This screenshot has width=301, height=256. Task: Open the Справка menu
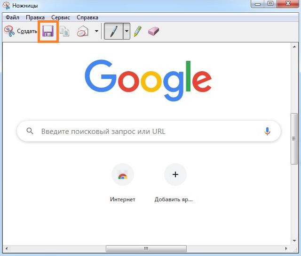pyautogui.click(x=87, y=17)
